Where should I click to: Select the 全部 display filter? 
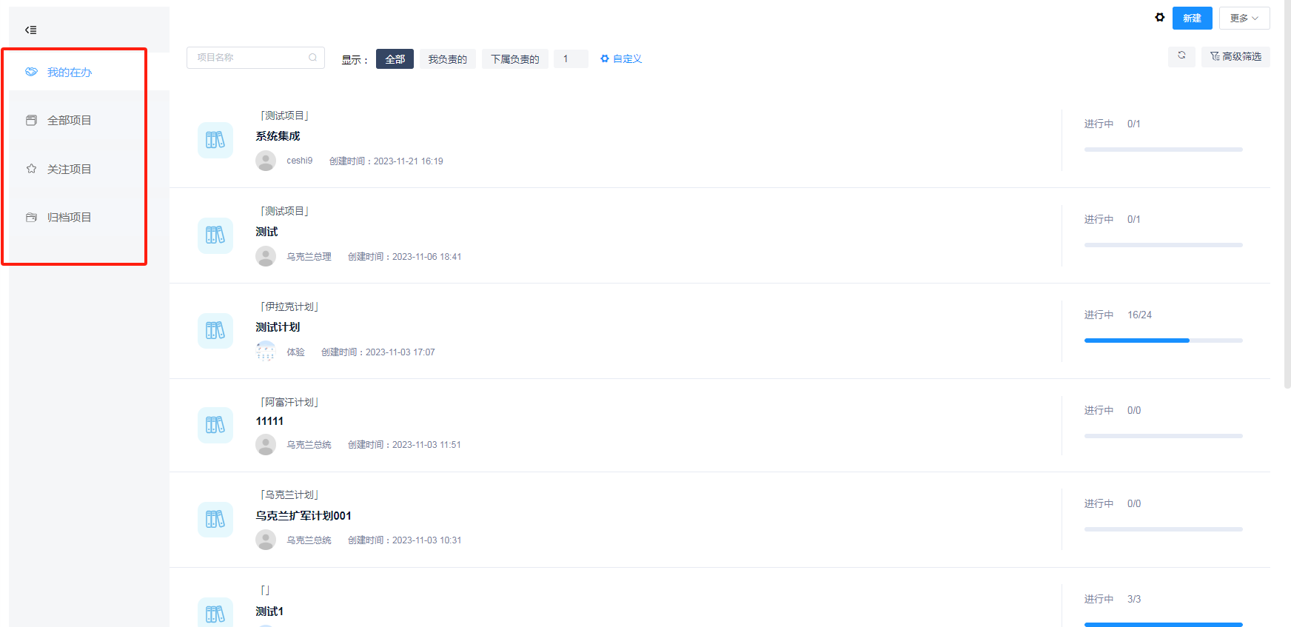coord(395,59)
